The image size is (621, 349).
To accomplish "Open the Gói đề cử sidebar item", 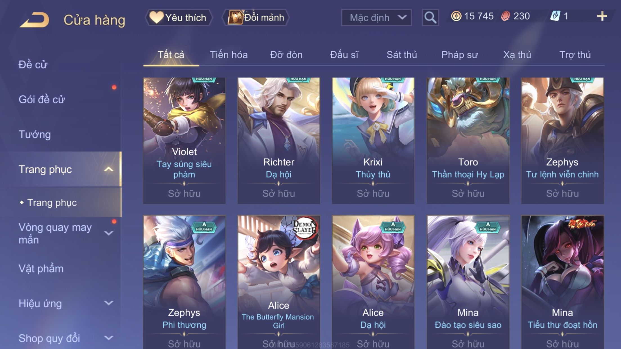I will tap(42, 99).
